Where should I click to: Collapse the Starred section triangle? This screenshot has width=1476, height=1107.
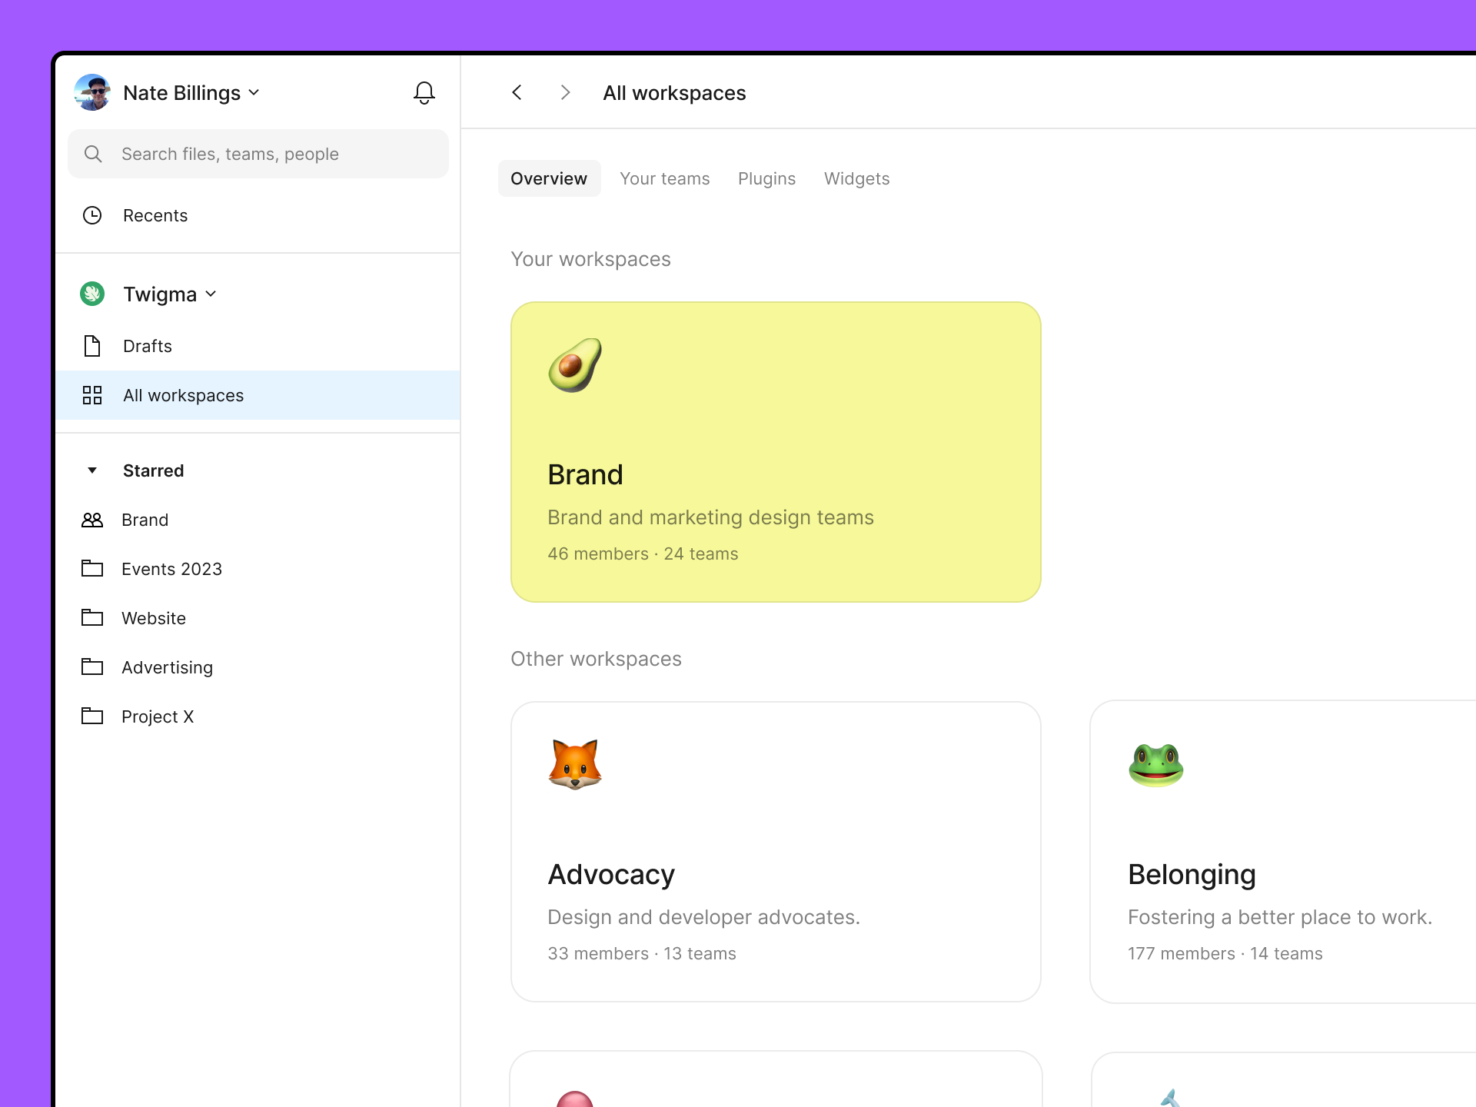[92, 470]
